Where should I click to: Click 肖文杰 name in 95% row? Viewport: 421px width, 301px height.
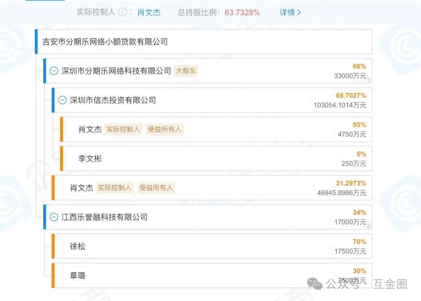coord(90,129)
